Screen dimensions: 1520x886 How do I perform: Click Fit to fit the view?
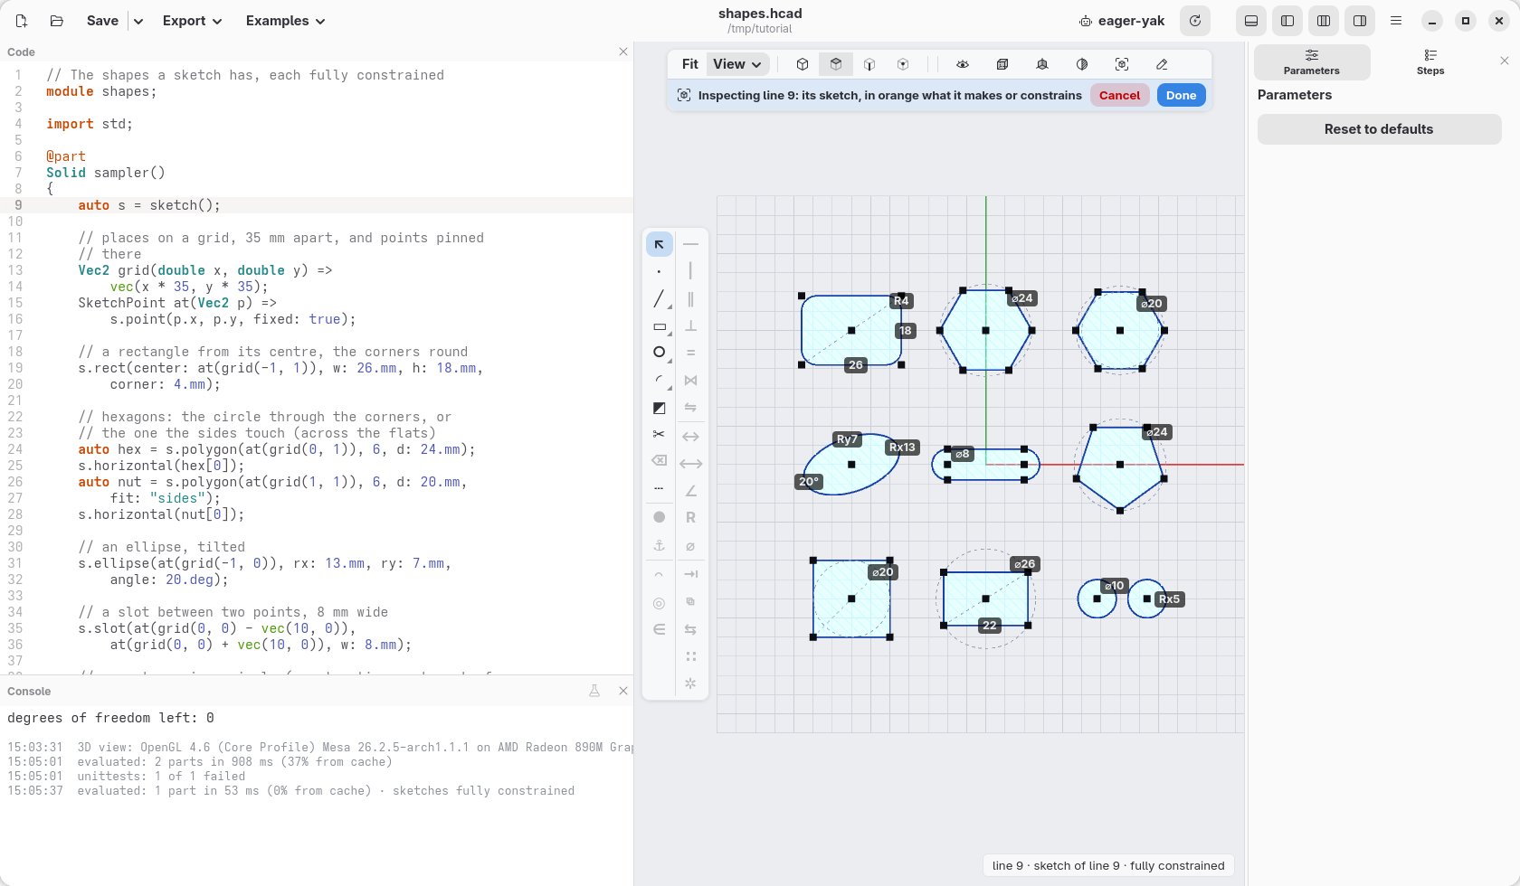pyautogui.click(x=690, y=64)
